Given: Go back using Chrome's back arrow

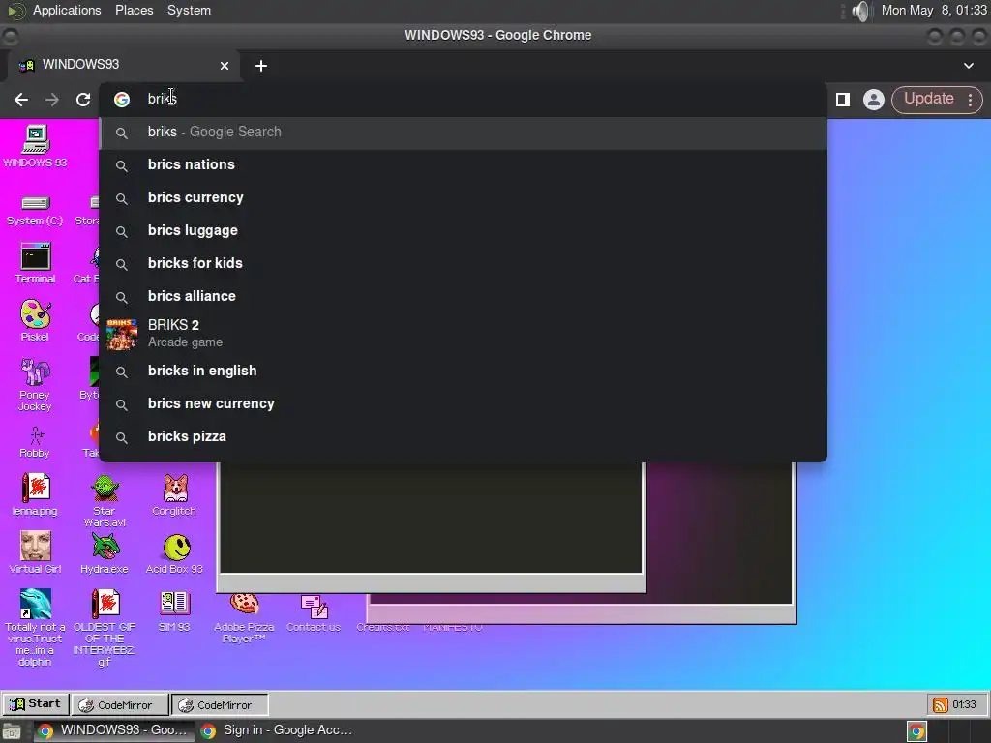Looking at the screenshot, I should (21, 100).
